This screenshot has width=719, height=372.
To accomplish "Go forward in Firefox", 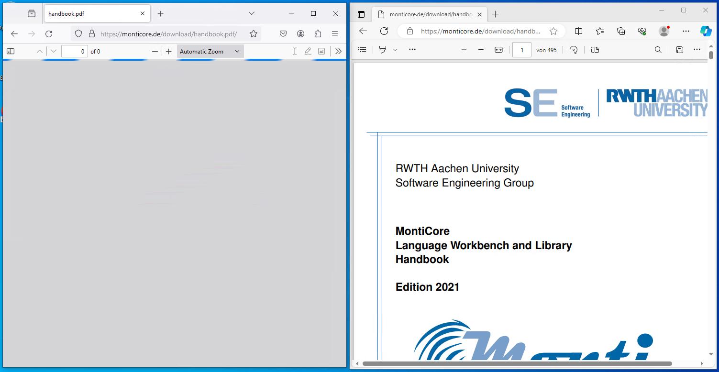I will point(32,33).
